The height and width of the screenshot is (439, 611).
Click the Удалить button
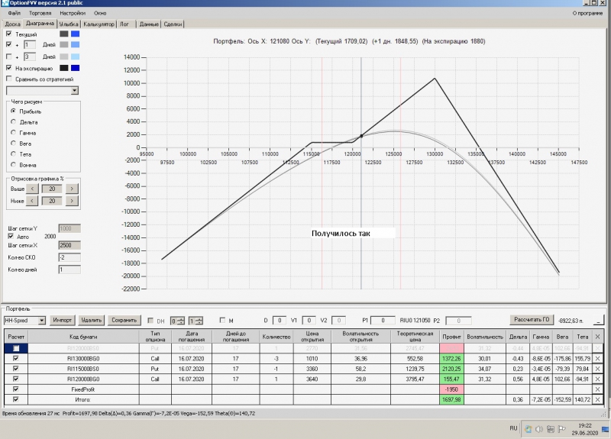pos(91,320)
